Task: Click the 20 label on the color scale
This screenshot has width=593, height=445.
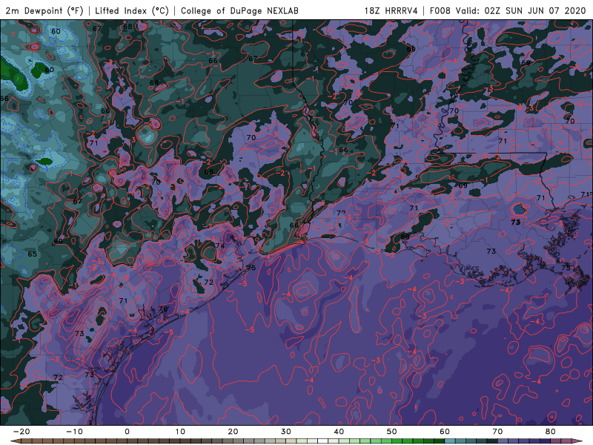Action: pyautogui.click(x=233, y=432)
